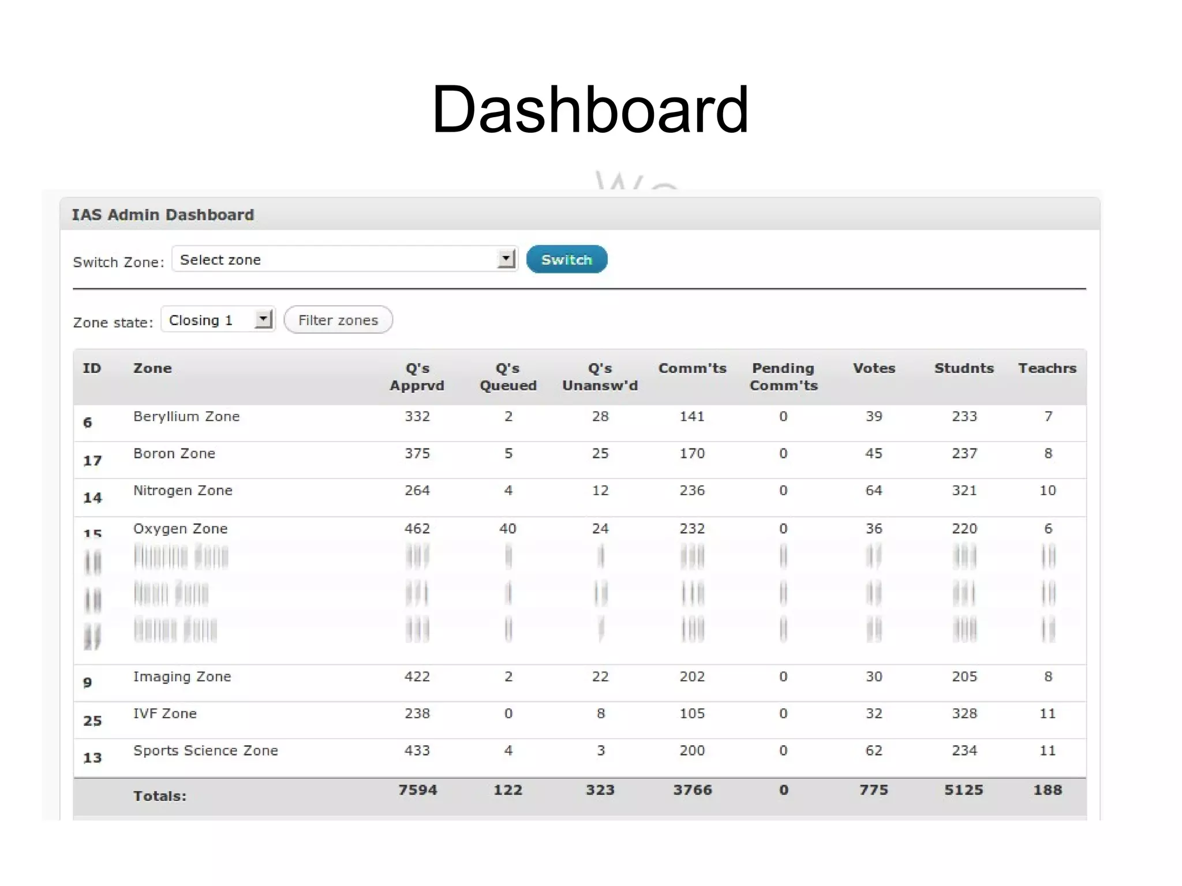Image resolution: width=1182 pixels, height=886 pixels.
Task: Open the Boron Zone entry
Action: pyautogui.click(x=174, y=454)
